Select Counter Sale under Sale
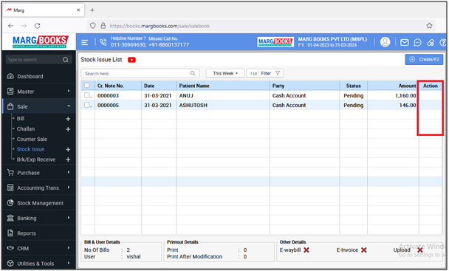 pos(32,140)
